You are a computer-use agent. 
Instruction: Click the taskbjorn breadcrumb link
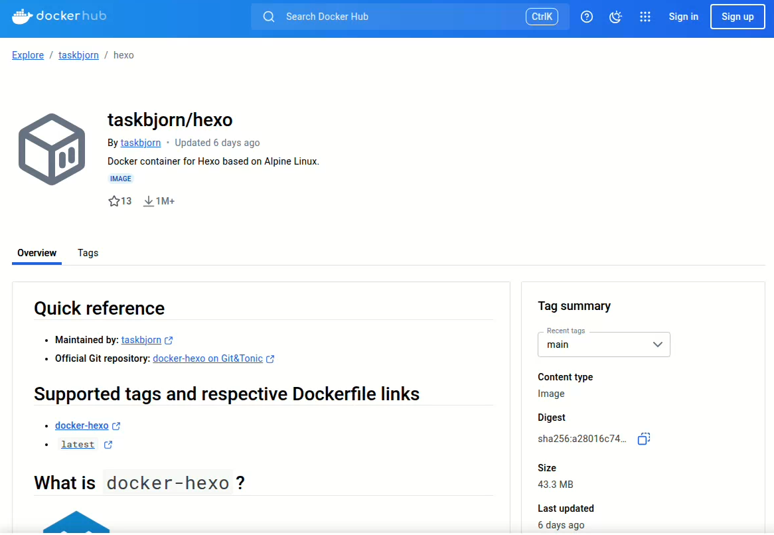(78, 55)
